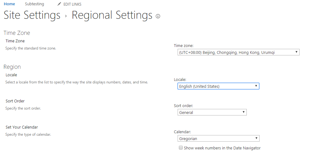Screen dimensions: 319x155
Task: Open the Locale dropdown showing English (United States)
Action: pyautogui.click(x=218, y=86)
